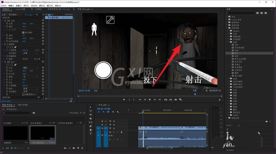Viewport: 276px width, 154px height.
Task: Click the Lift button in Program monitor
Action: click(166, 99)
